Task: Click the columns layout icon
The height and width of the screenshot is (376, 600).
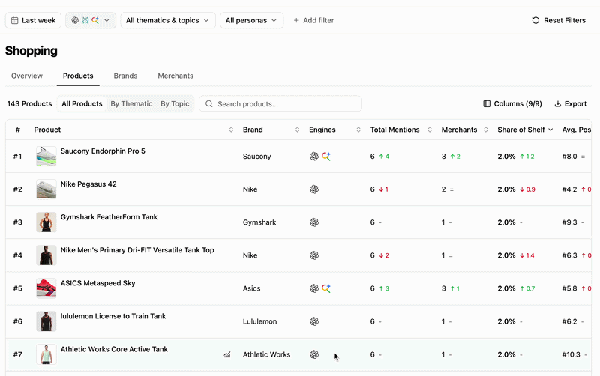Action: [x=487, y=103]
